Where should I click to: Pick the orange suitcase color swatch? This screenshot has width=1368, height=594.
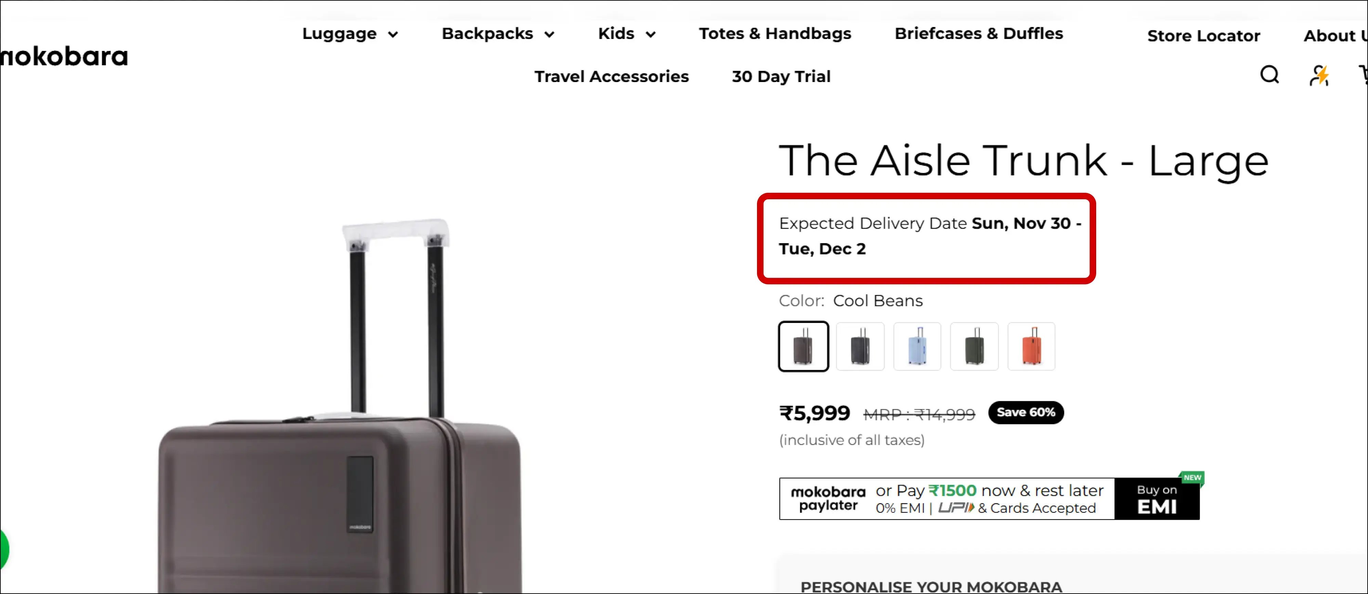pyautogui.click(x=1031, y=346)
